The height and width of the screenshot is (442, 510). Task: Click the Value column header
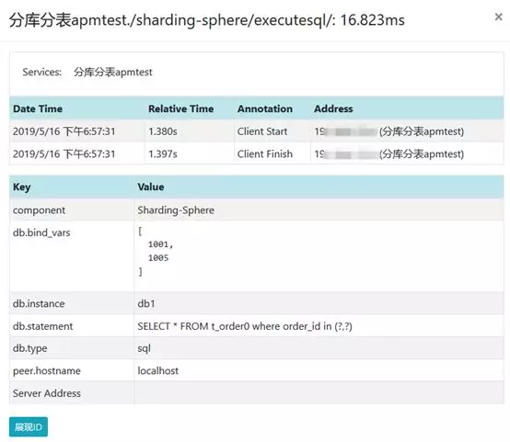tap(151, 187)
